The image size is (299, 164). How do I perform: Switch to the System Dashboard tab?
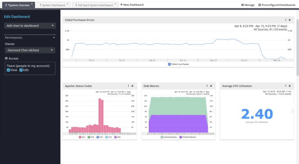[x=53, y=5]
